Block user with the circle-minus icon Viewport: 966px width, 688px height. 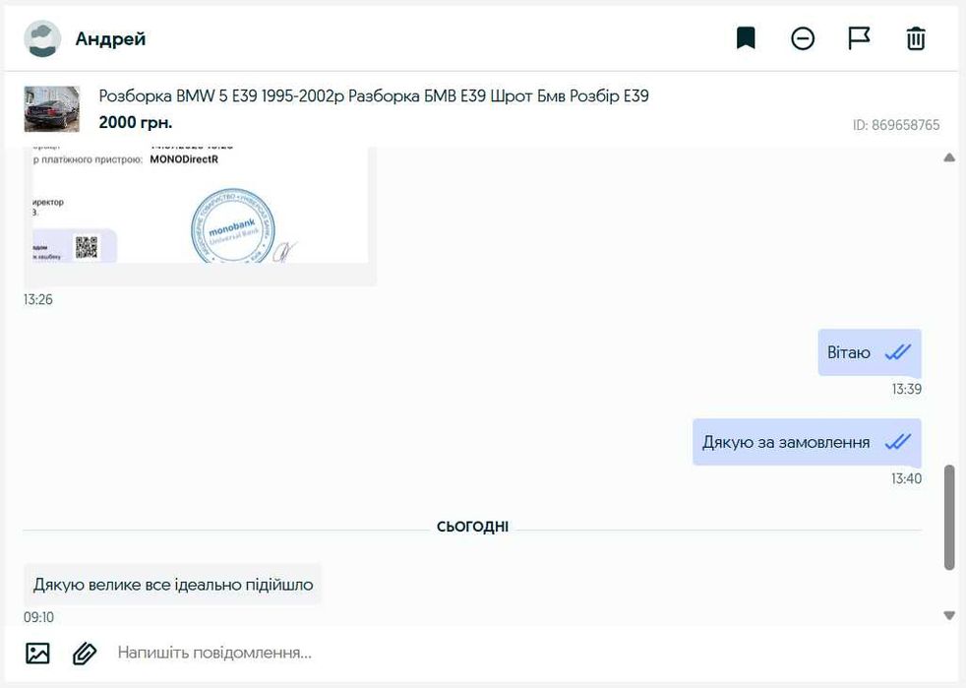pos(802,38)
